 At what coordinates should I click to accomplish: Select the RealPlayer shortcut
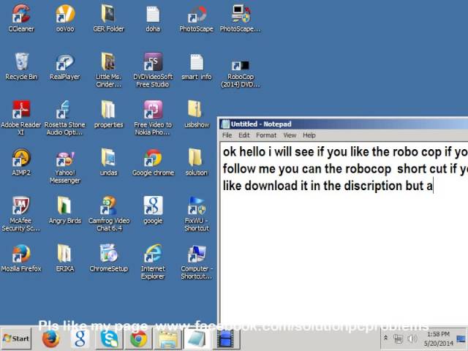click(x=65, y=67)
